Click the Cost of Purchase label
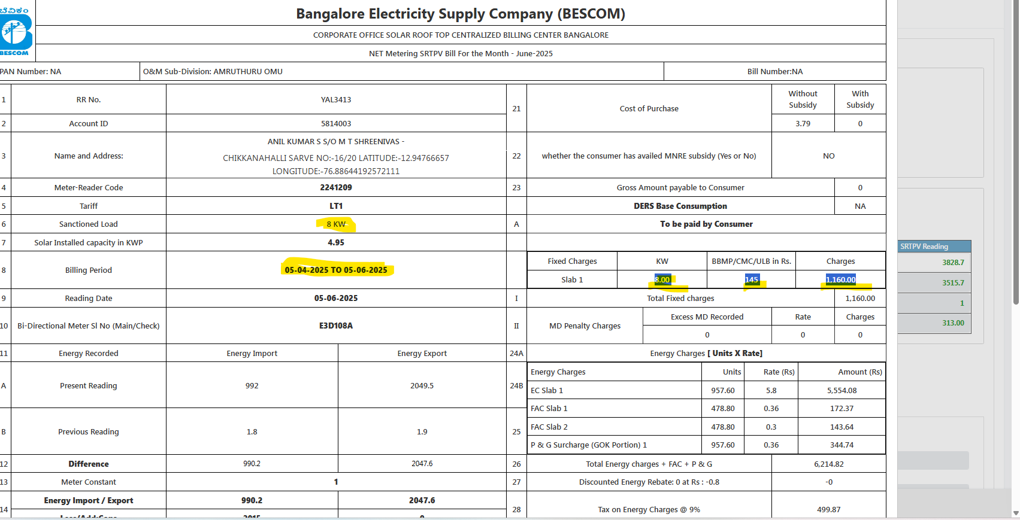The height and width of the screenshot is (520, 1020). [649, 109]
